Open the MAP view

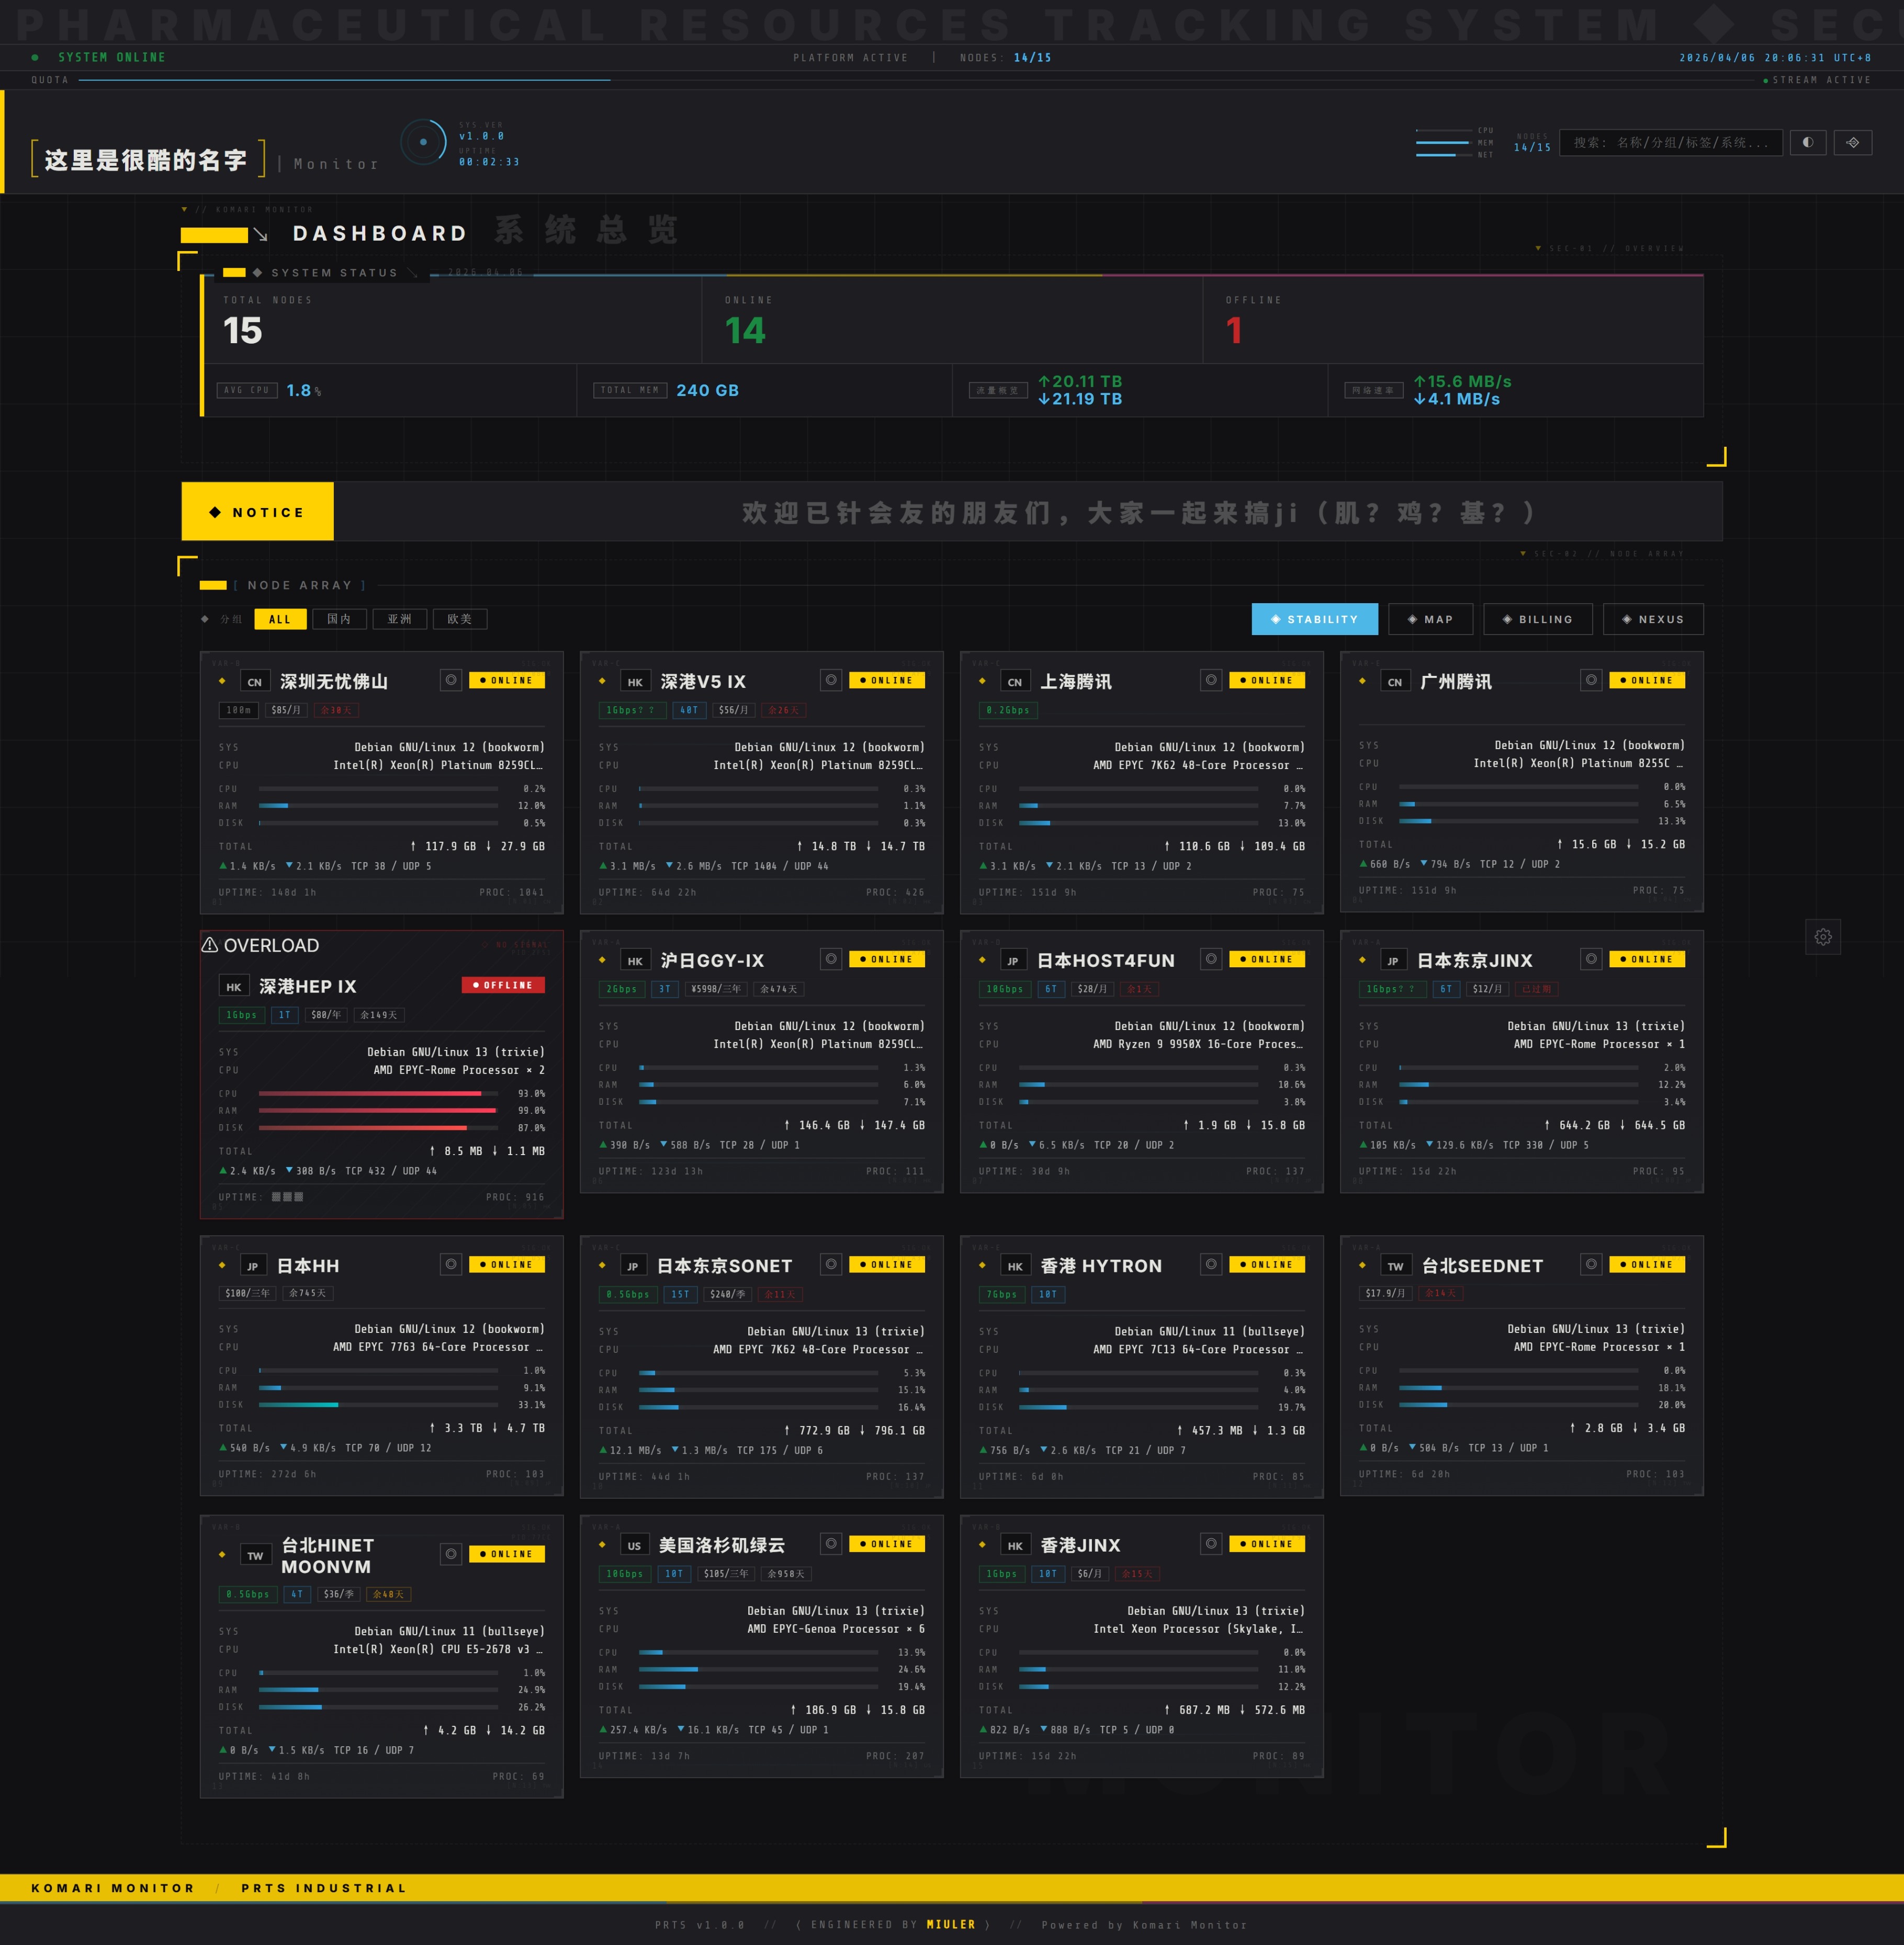click(x=1430, y=619)
